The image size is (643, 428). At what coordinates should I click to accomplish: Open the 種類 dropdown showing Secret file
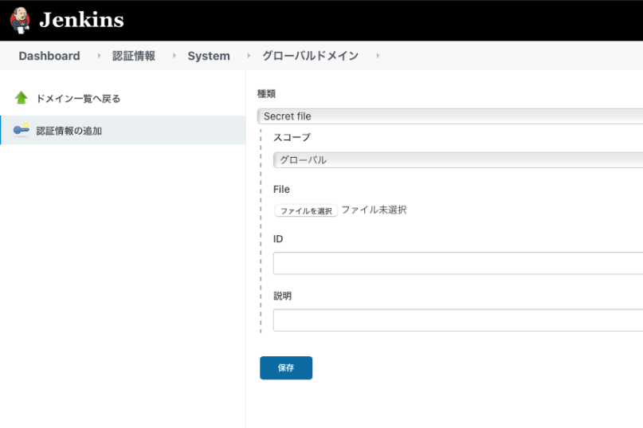pos(450,116)
